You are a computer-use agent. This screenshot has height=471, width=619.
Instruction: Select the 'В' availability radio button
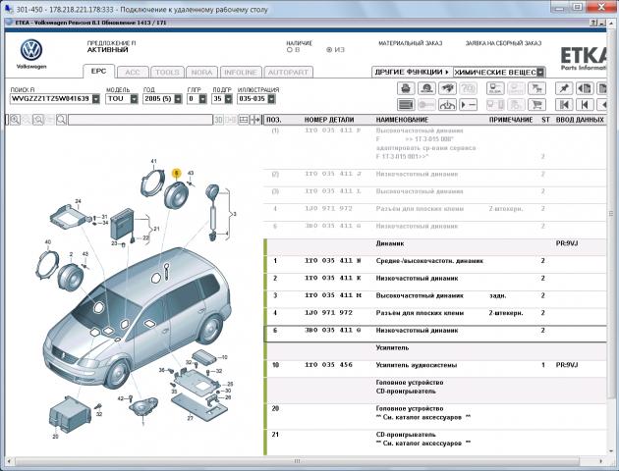pyautogui.click(x=290, y=50)
